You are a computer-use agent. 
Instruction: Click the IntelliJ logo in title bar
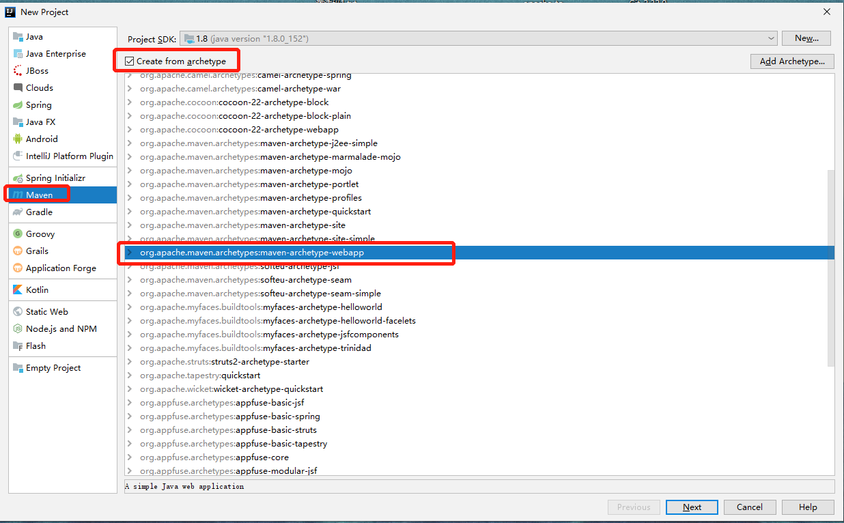pyautogui.click(x=10, y=12)
